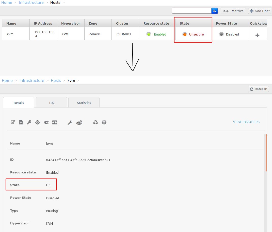Click the rightmost gear settings icon
This screenshot has height=232, width=272.
(x=104, y=122)
